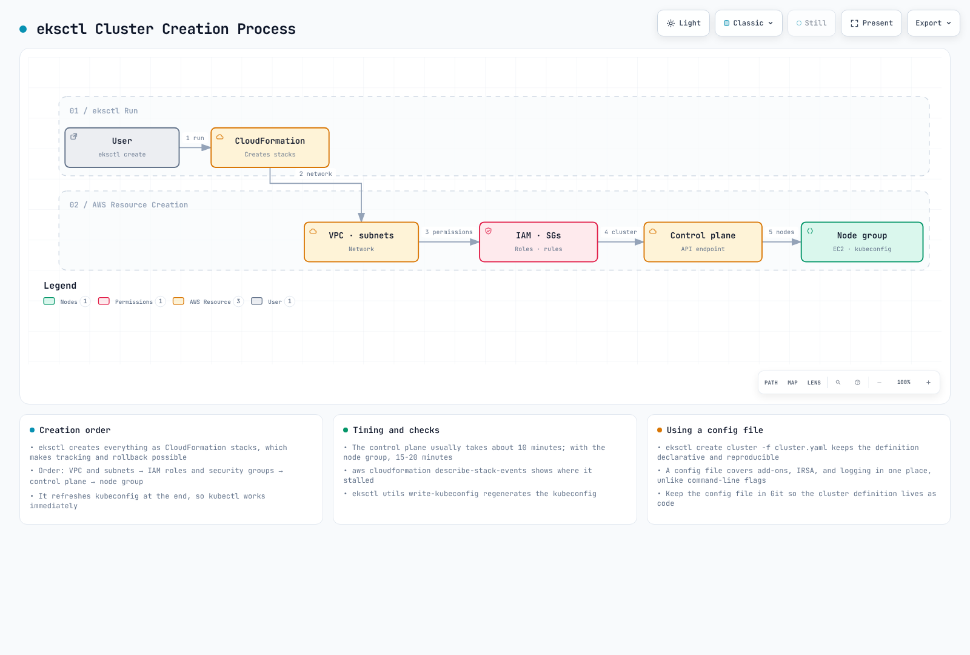Select the Node group node title

862,235
